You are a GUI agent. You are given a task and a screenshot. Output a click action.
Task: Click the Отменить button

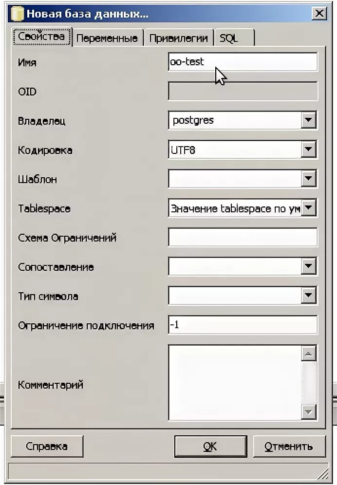click(x=289, y=446)
